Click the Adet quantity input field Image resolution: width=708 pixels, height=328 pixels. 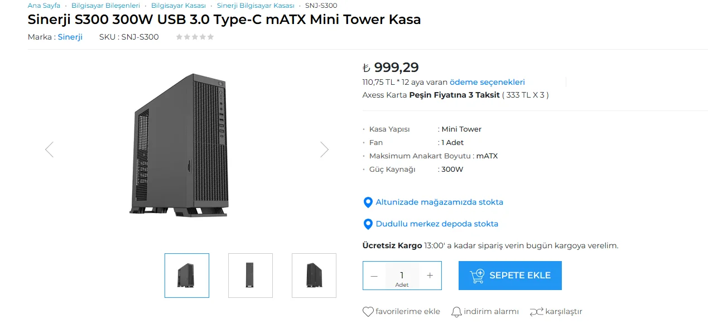(402, 276)
